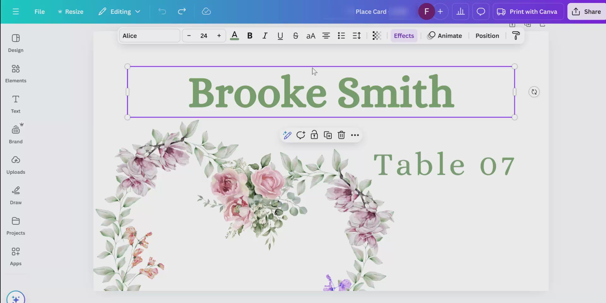Toggle bold formatting on selected text
606x303 pixels.
[250, 36]
